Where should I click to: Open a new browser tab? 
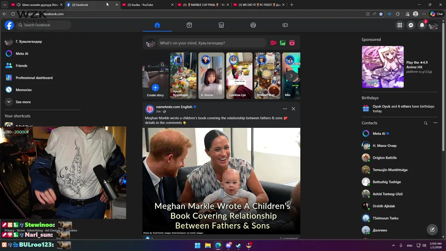(292, 5)
